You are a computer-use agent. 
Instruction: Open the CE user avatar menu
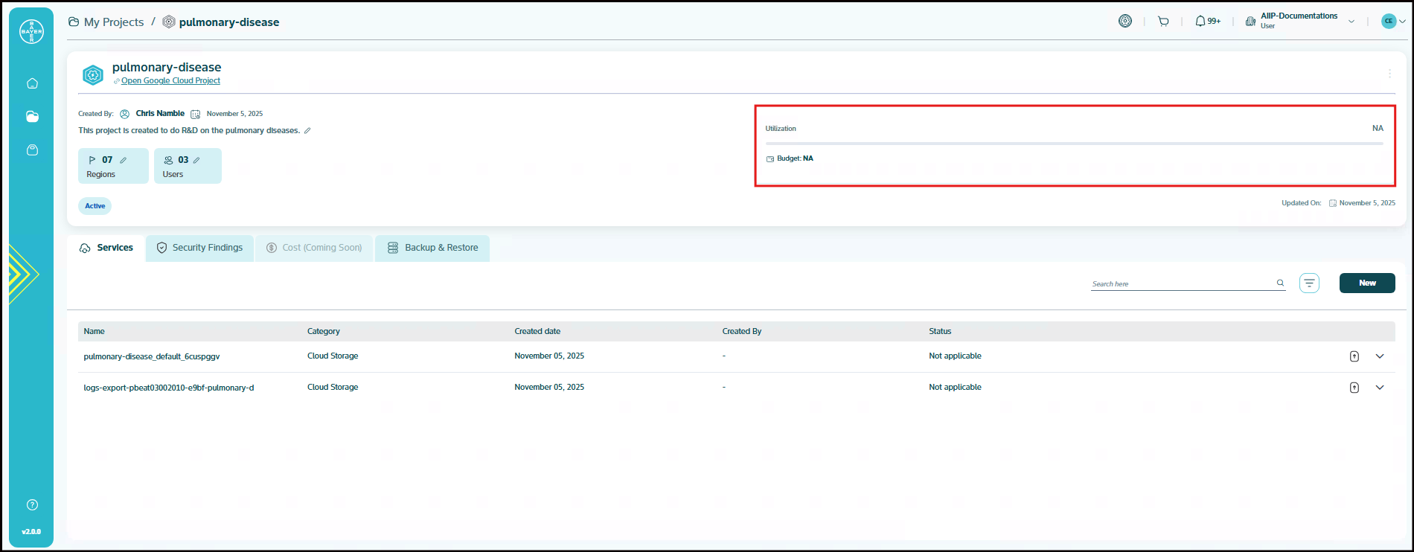click(1392, 22)
